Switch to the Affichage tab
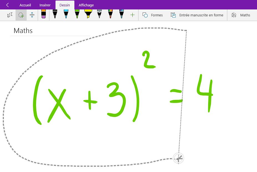 [x=86, y=5]
